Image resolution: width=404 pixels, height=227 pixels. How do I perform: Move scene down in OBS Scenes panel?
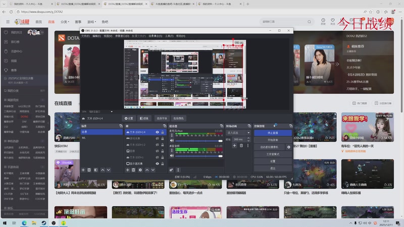[109, 170]
